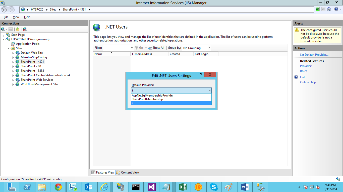Click Set Default Provider action link

314,55
